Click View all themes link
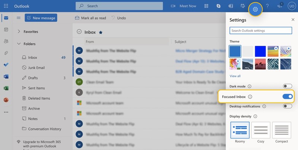This screenshot has width=298, height=150. pos(235,76)
